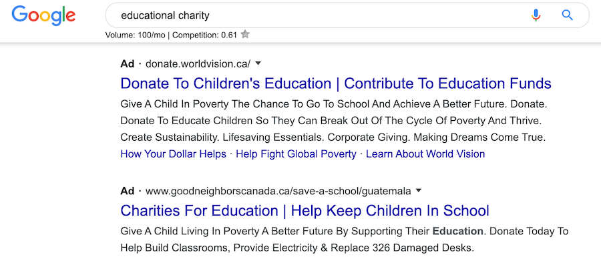This screenshot has height=265, width=601.
Task: Open 'How Your Dollar Helps' sitelink
Action: tap(173, 154)
